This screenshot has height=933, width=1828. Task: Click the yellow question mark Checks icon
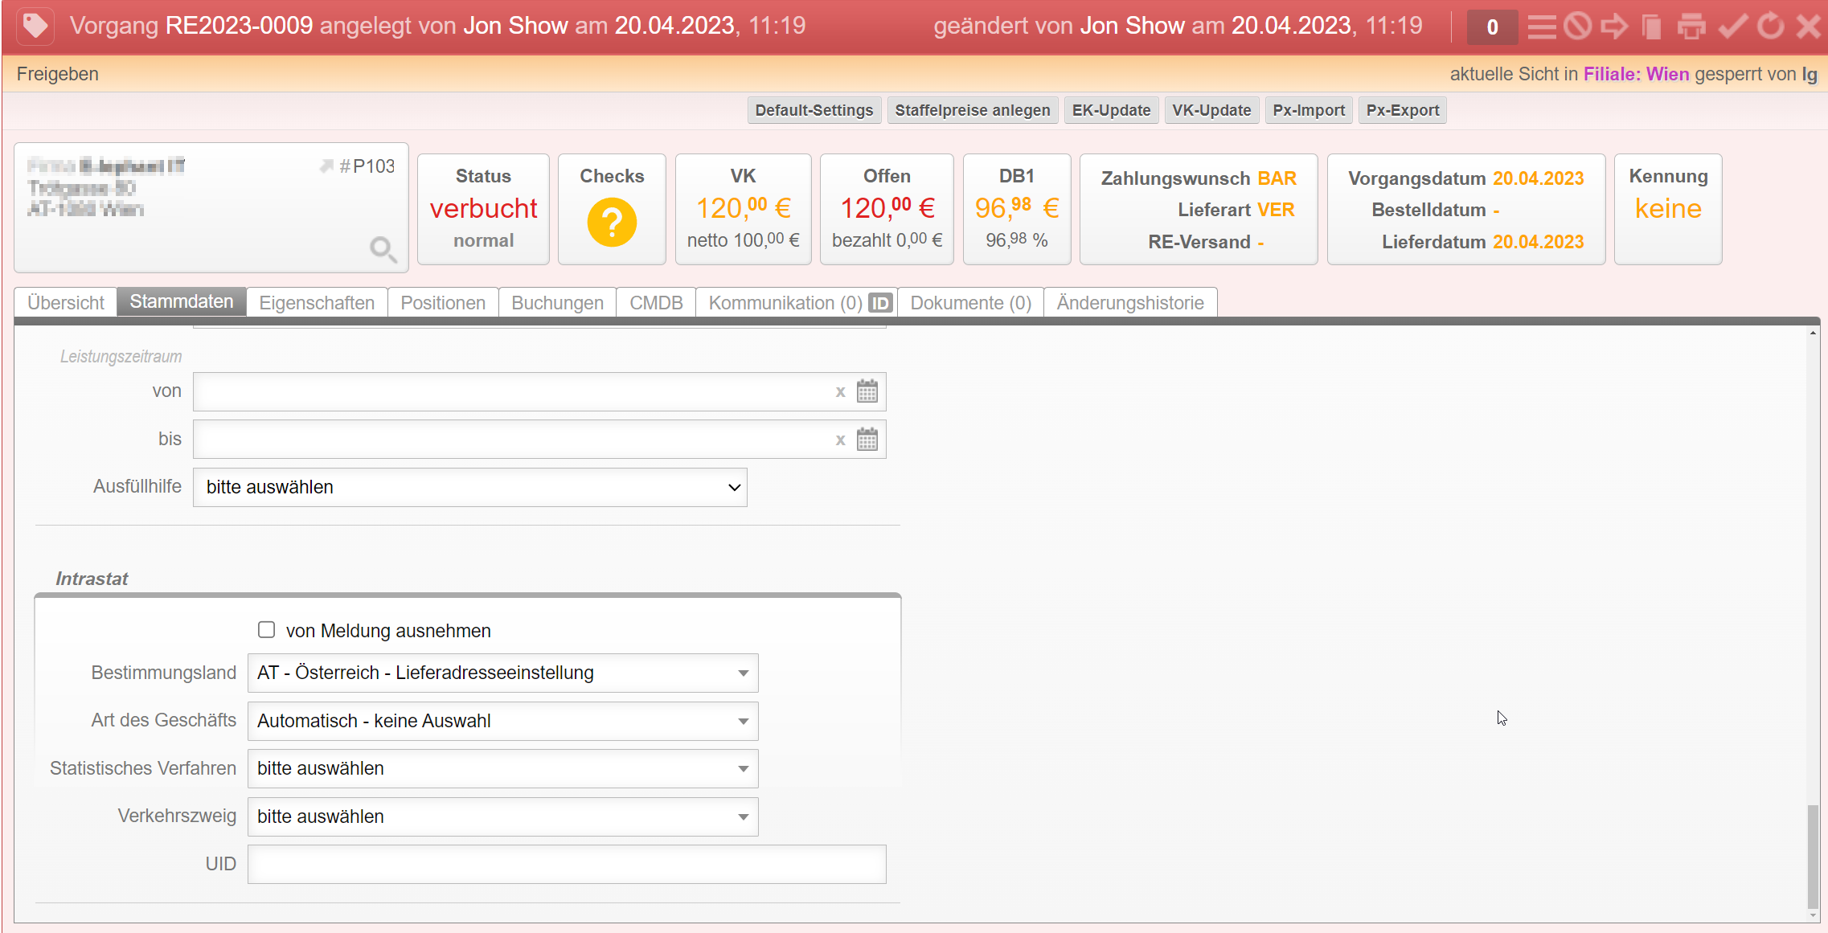612,222
